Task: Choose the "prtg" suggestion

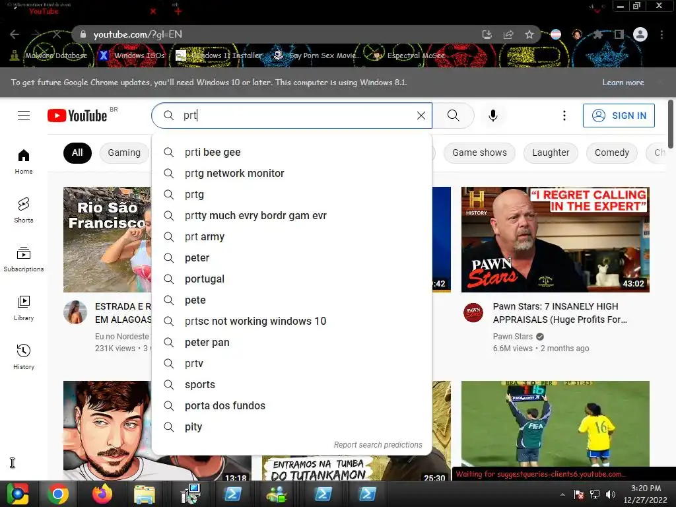Action: point(292,195)
